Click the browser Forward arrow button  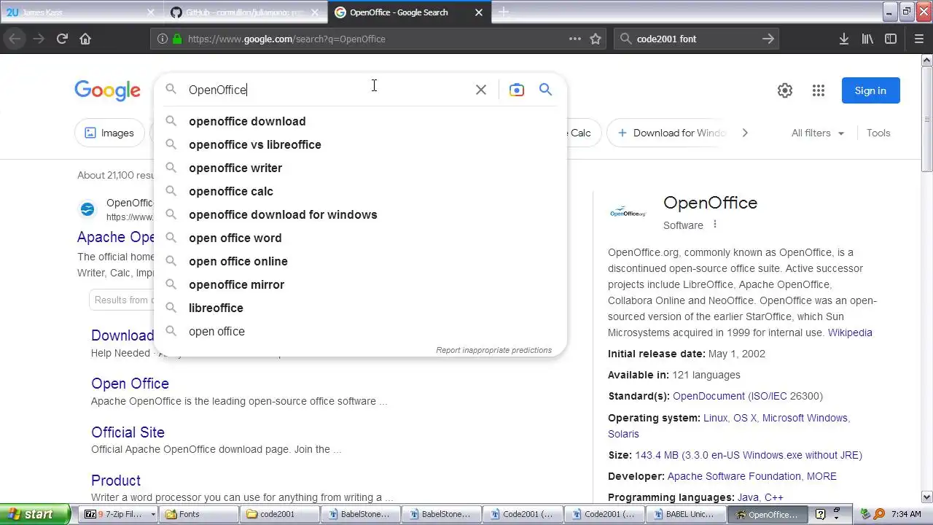(x=38, y=39)
